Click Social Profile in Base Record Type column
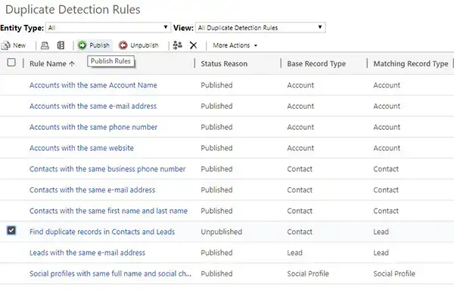 pyautogui.click(x=308, y=274)
